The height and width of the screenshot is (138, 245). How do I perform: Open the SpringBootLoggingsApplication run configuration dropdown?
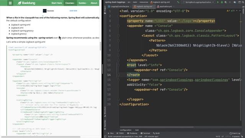(198, 2)
